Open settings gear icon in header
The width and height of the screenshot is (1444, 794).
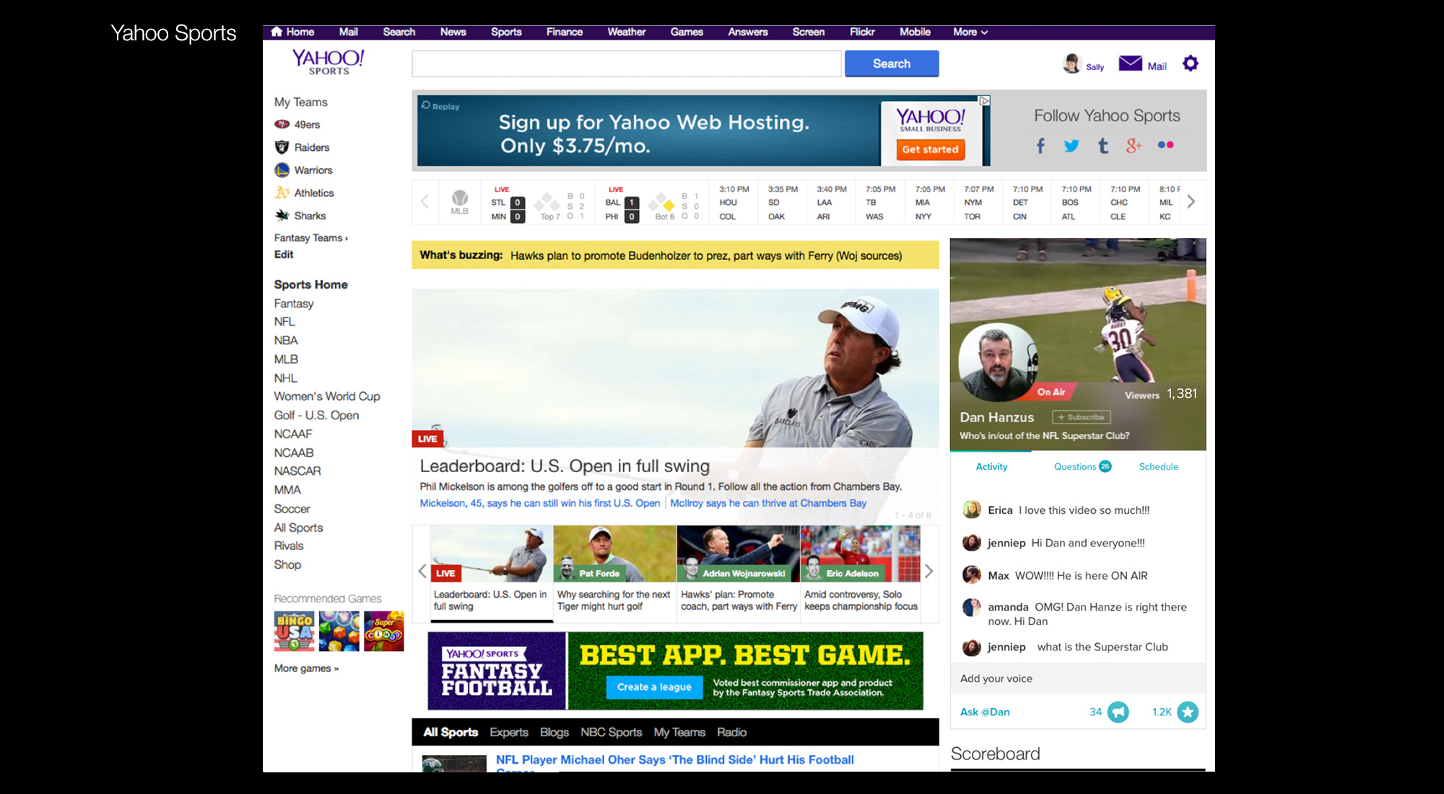click(1190, 64)
